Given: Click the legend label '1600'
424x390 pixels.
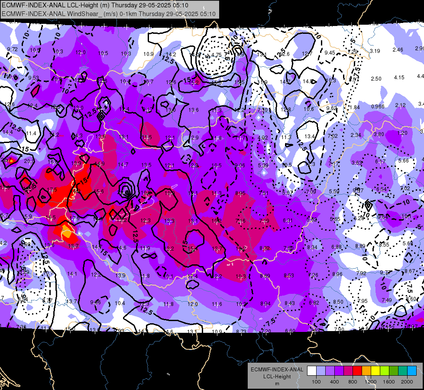Looking at the screenshot, I should point(388,382).
